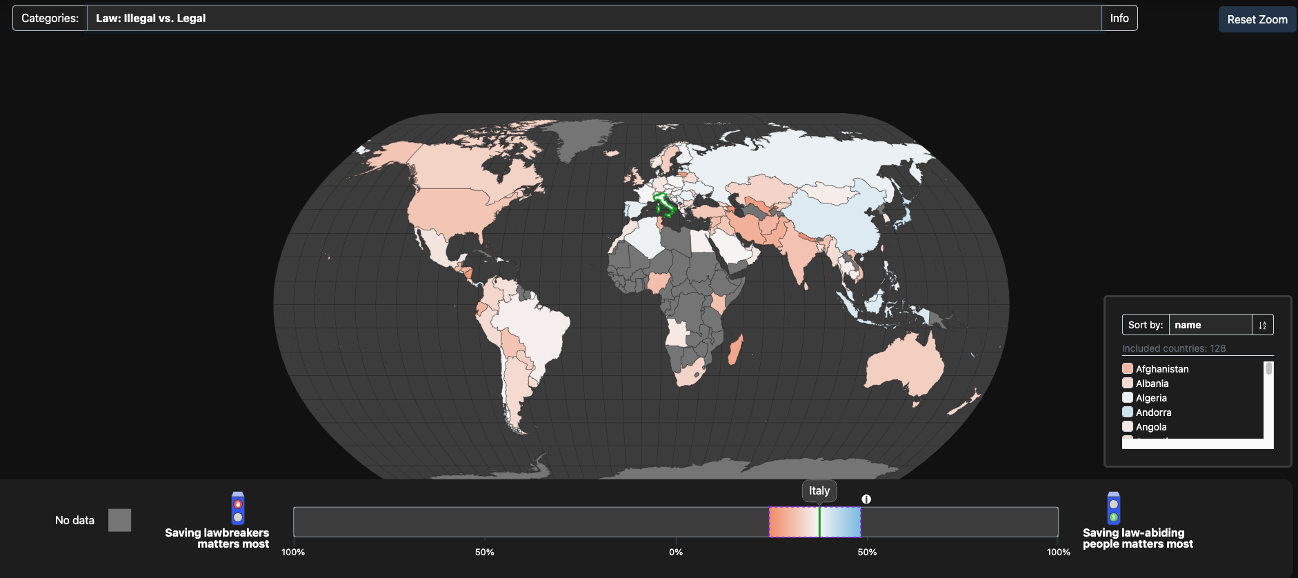Click Madagascar on the world map

736,349
